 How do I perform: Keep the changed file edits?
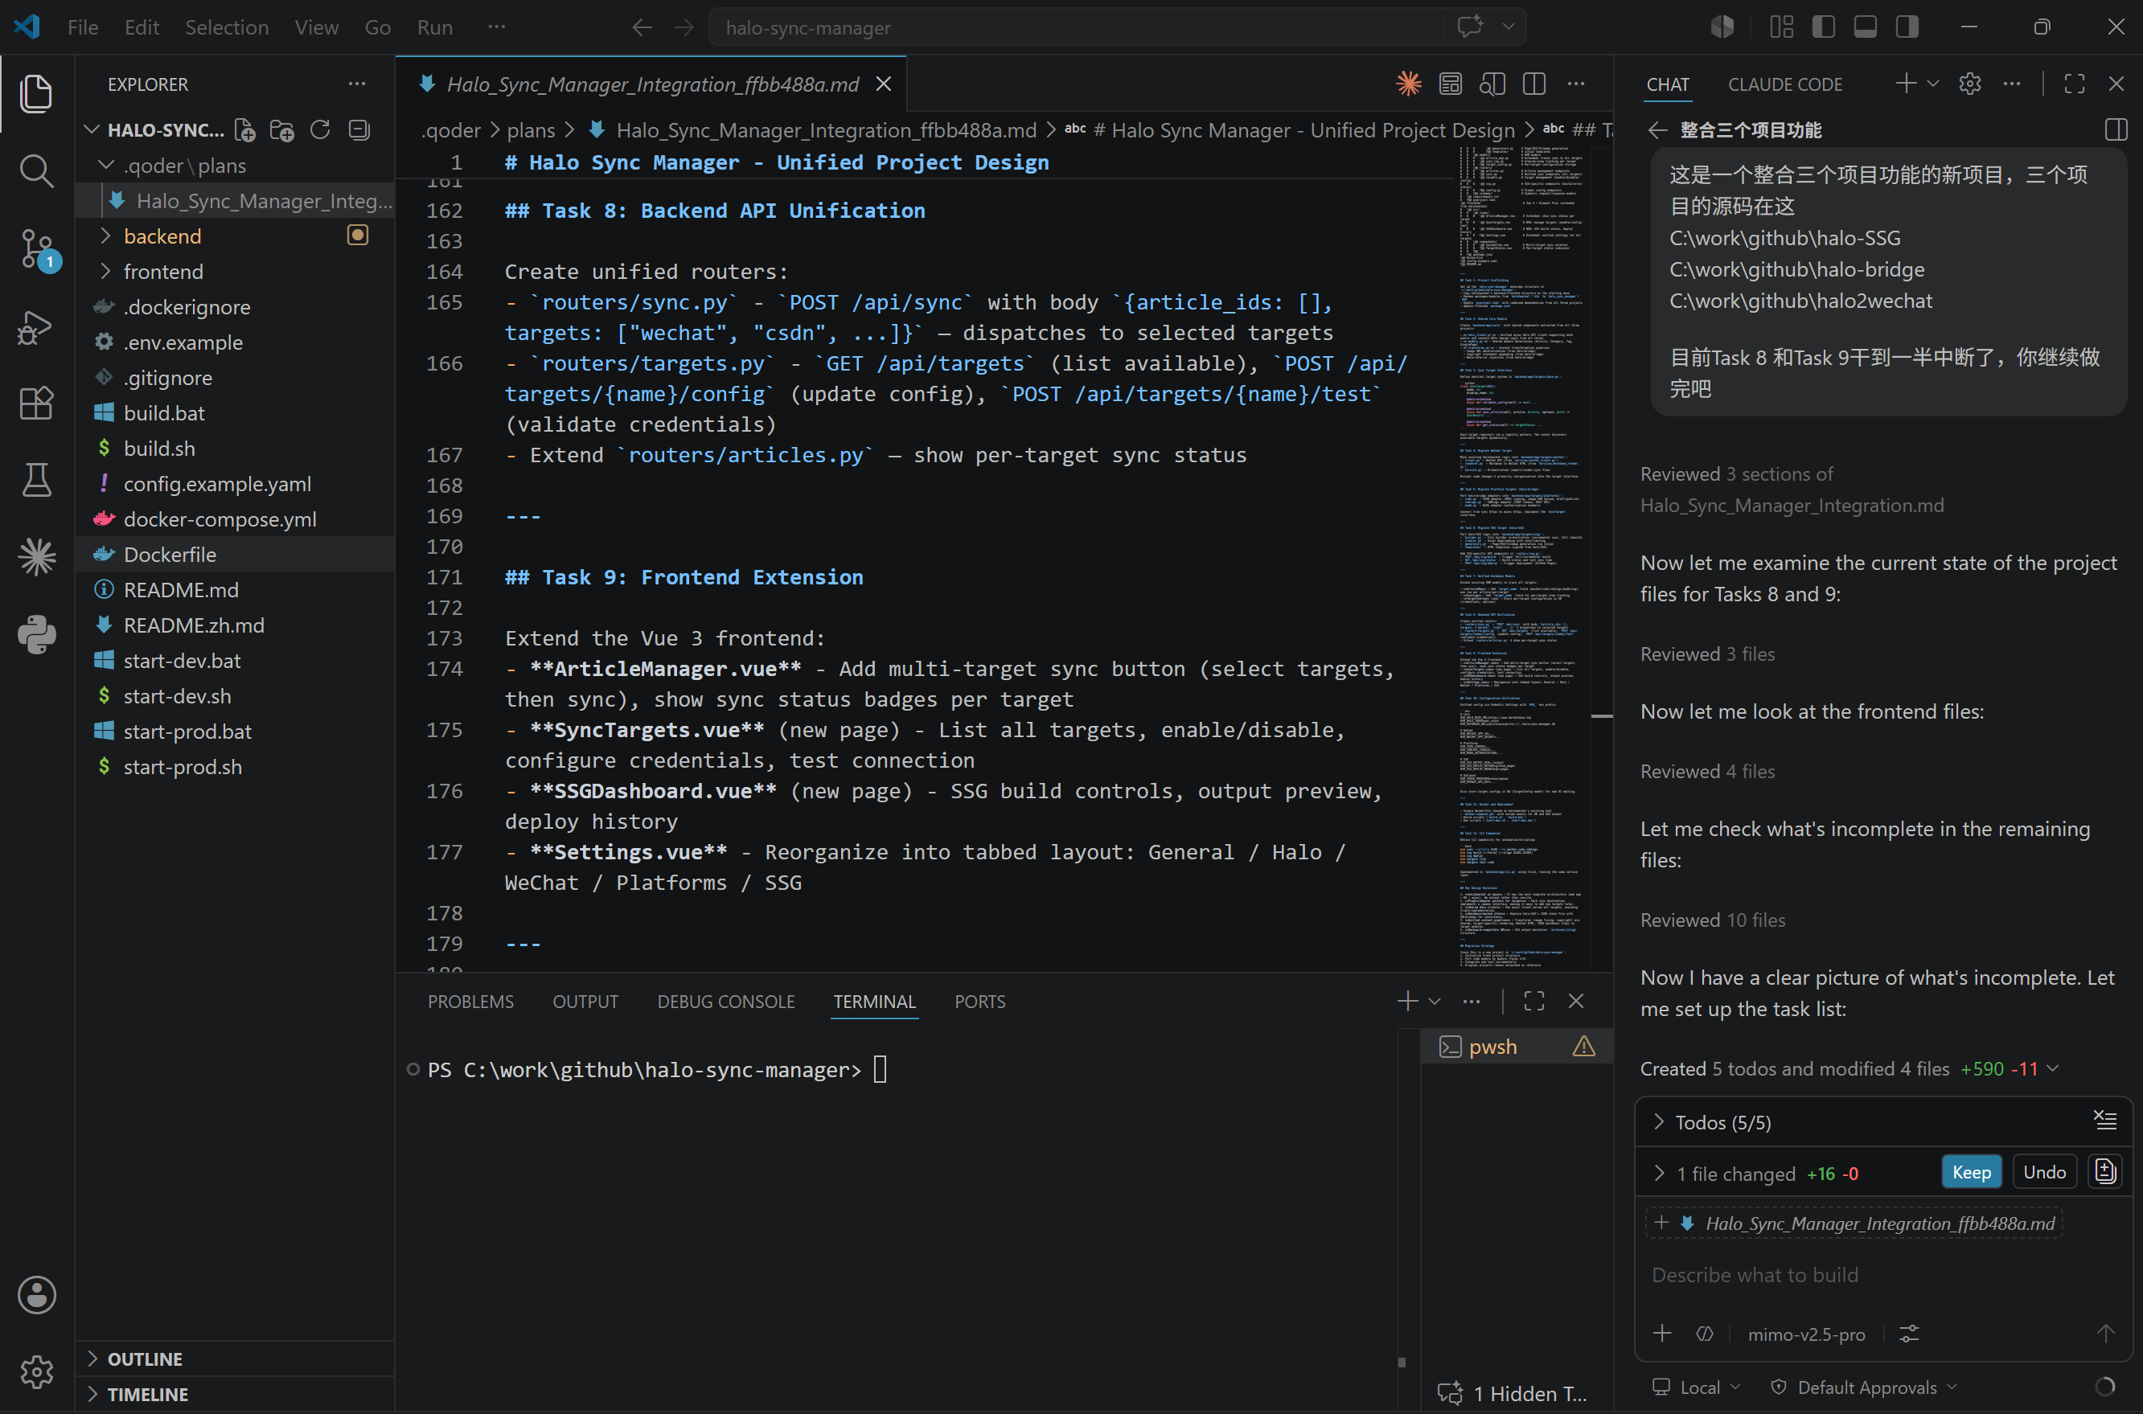tap(1972, 1172)
